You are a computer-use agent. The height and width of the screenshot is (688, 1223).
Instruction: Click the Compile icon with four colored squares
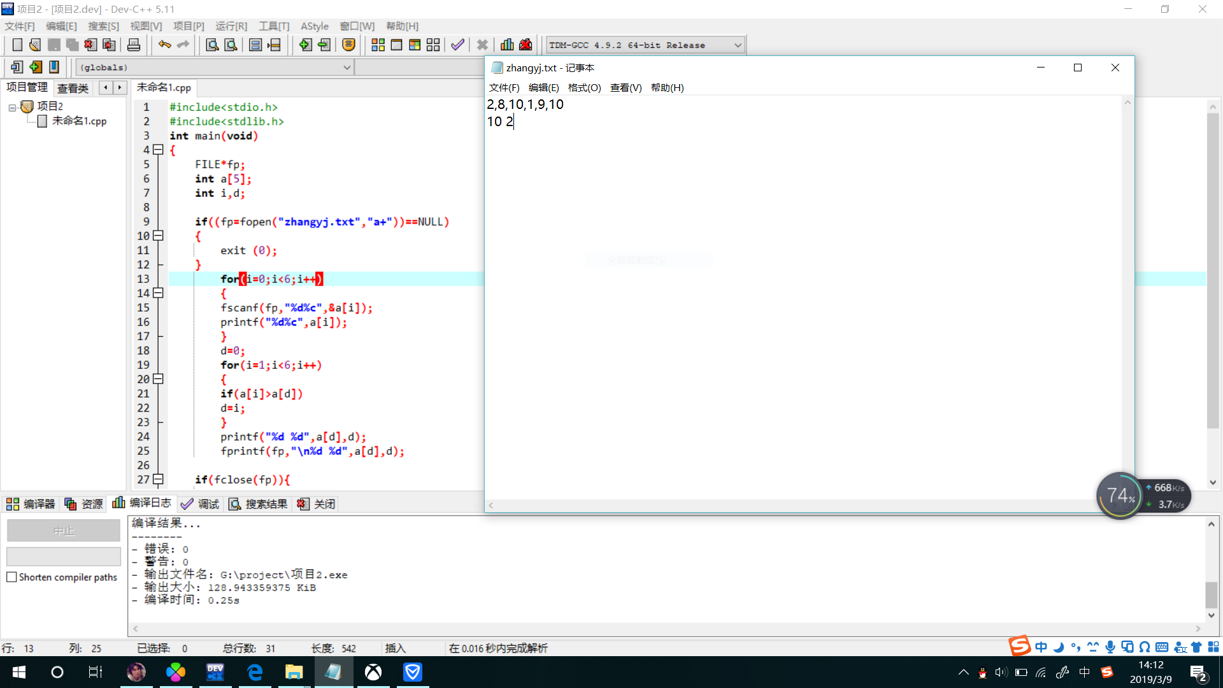pos(378,45)
